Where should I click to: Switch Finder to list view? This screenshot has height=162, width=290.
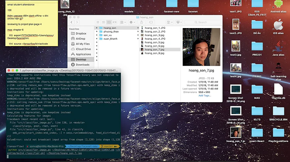104,22
